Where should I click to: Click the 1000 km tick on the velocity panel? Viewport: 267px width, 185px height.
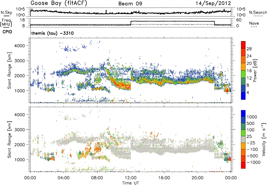click(x=20, y=160)
